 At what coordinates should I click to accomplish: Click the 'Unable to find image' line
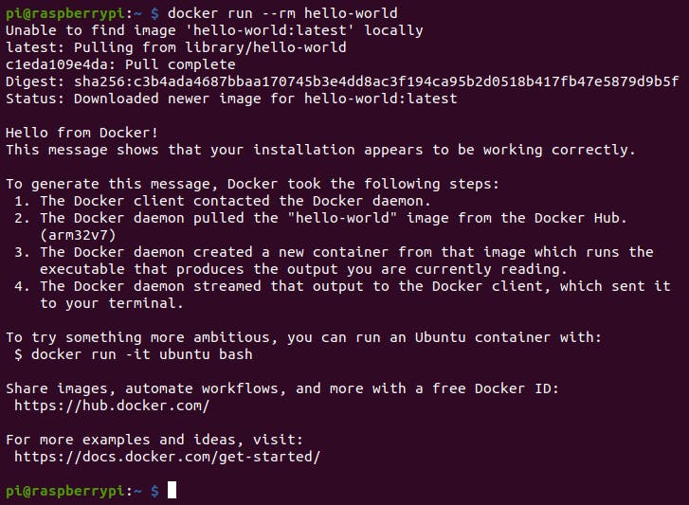(214, 30)
